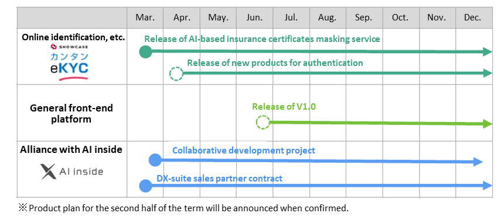Select the General front-end platform row label
The height and width of the screenshot is (220, 498).
point(71,114)
